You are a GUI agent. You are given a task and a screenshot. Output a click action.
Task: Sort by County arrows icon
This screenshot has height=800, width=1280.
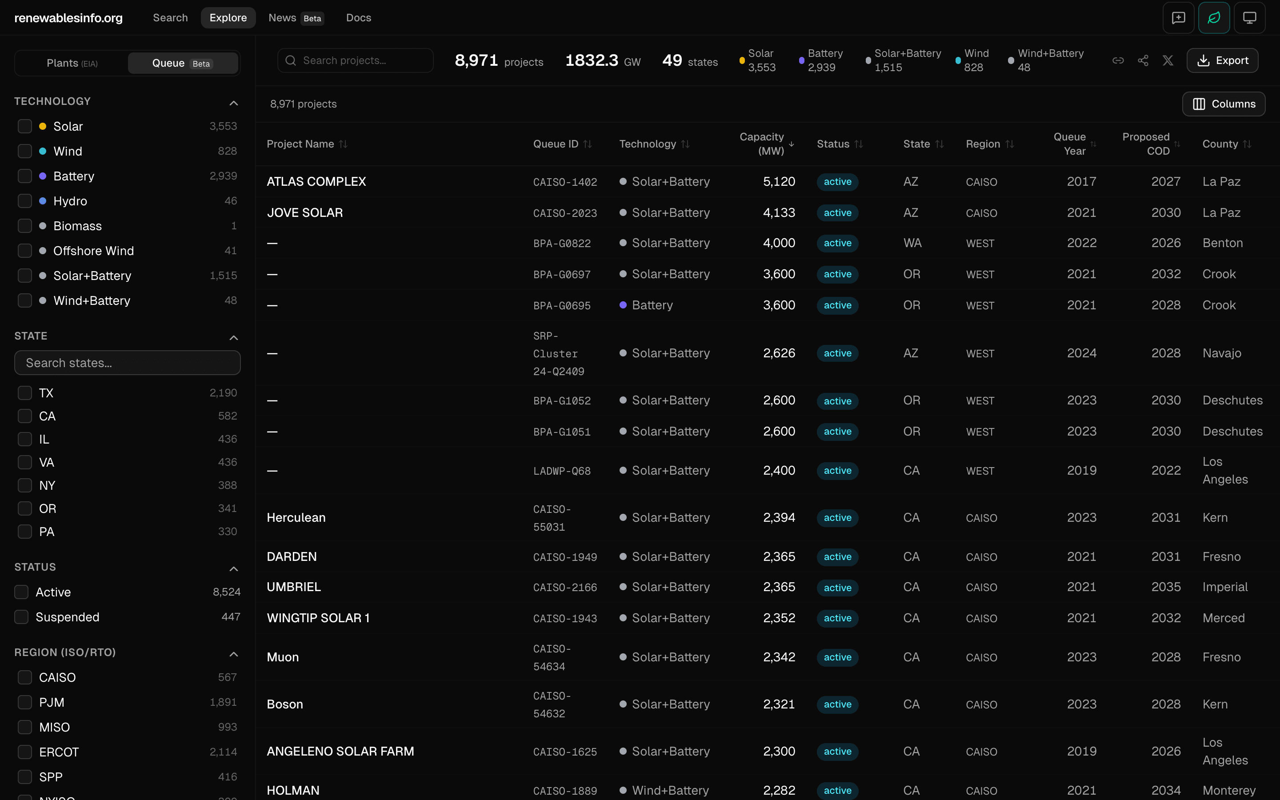1247,144
